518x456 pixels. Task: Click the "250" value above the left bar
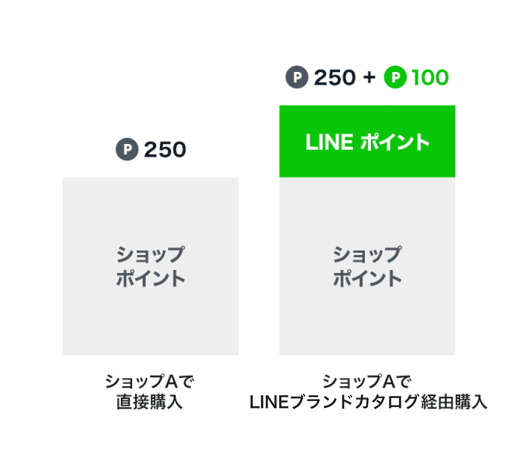(x=165, y=150)
